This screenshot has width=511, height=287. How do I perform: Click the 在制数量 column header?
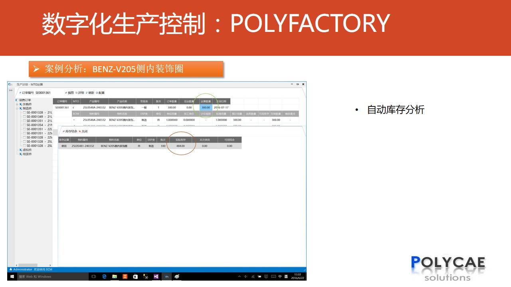coord(276,114)
